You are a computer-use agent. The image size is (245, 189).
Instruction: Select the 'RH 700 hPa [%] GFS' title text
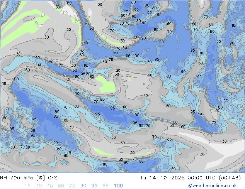(29, 178)
